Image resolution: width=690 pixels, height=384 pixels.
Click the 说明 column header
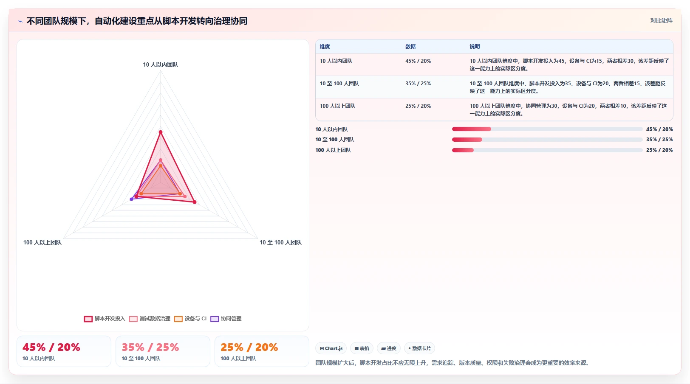pos(475,47)
